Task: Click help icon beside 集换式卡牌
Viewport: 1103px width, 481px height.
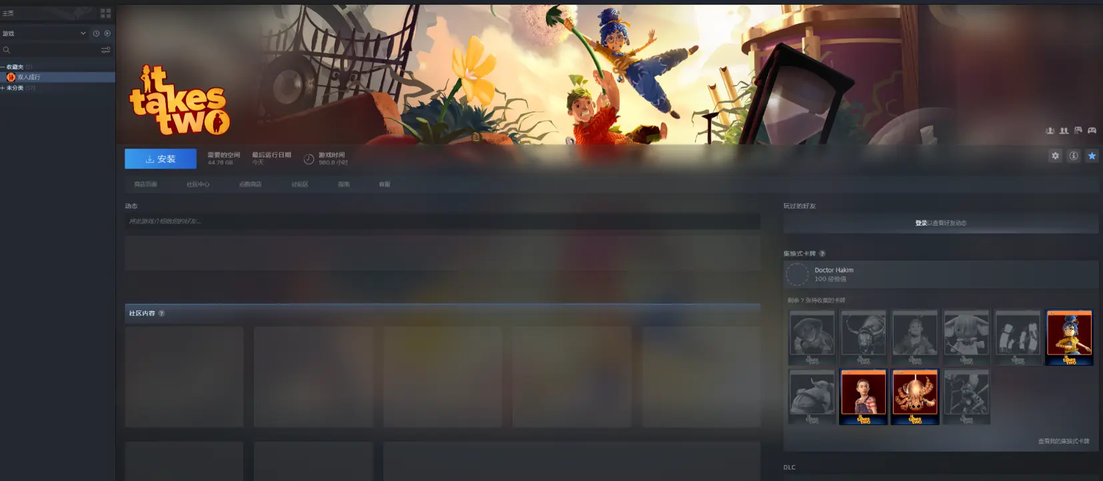Action: click(822, 254)
